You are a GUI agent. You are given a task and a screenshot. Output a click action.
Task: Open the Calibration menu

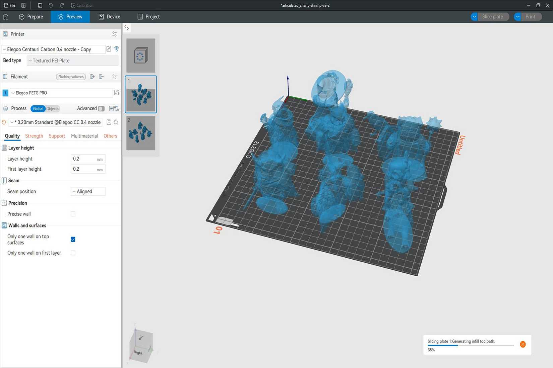82,5
